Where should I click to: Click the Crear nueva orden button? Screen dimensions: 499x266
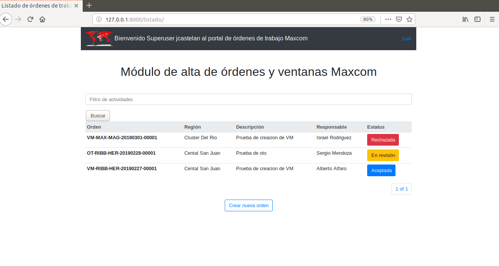pyautogui.click(x=249, y=205)
